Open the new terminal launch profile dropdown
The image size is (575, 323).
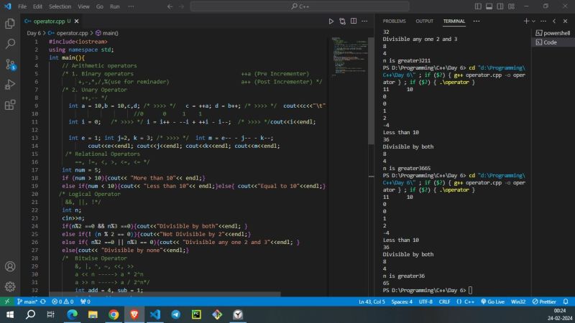pyautogui.click(x=534, y=22)
